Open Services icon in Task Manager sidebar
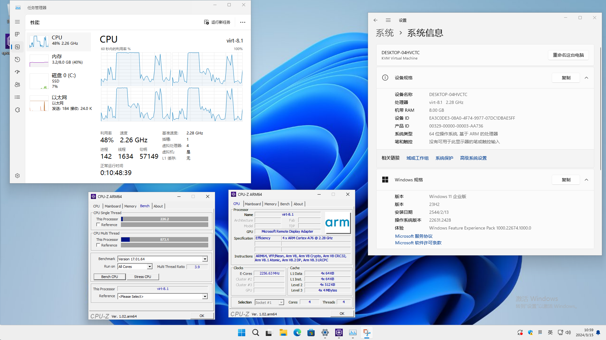 tap(17, 110)
